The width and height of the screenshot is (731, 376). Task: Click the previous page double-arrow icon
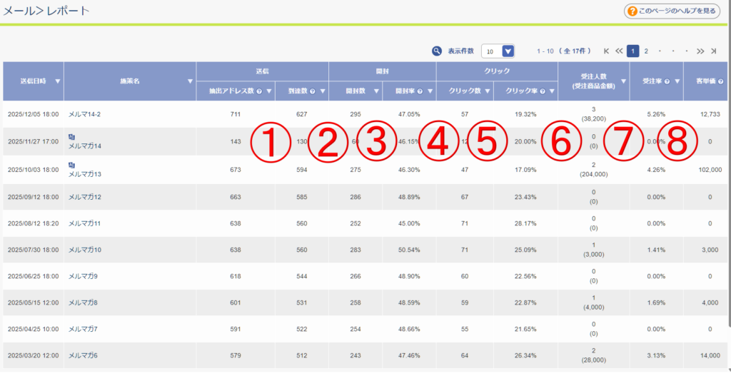pos(619,51)
